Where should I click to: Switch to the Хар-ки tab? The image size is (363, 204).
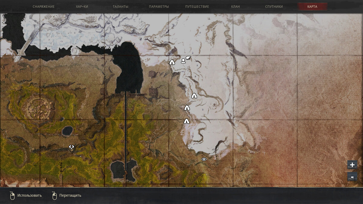click(82, 6)
